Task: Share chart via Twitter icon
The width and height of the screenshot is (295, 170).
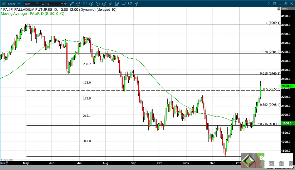Action: (130, 4)
